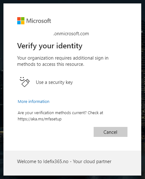Screen dimensions: 145x179
Task: Click the methods to access this resource line
Action: click(51, 64)
